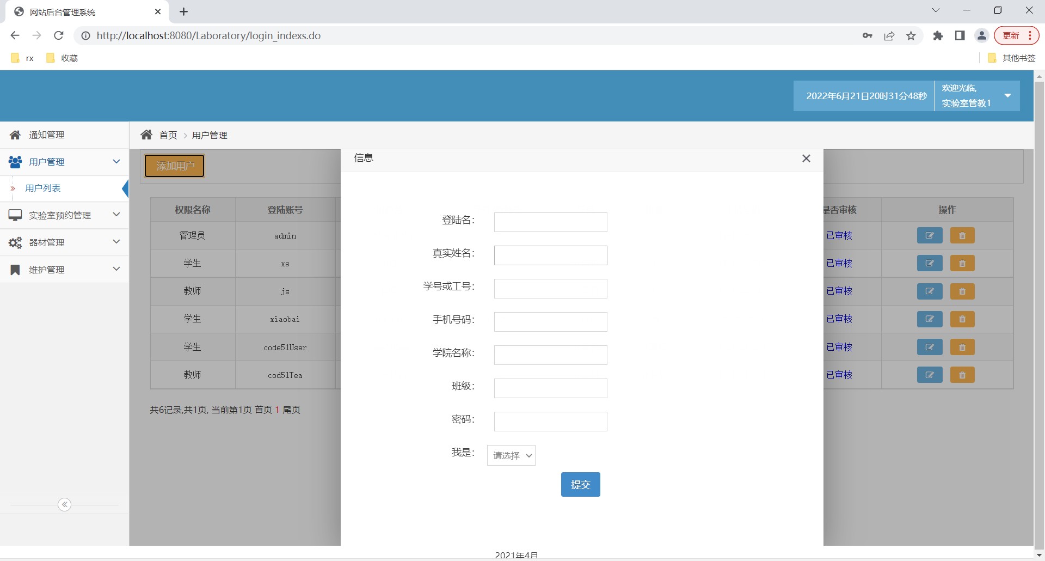Close the 网站后台管理系统 browser tab
Image resolution: width=1045 pixels, height=561 pixels.
[x=158, y=11]
